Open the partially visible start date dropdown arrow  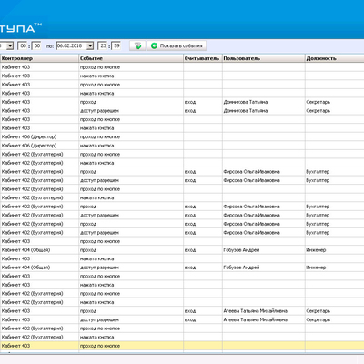(x=10, y=45)
